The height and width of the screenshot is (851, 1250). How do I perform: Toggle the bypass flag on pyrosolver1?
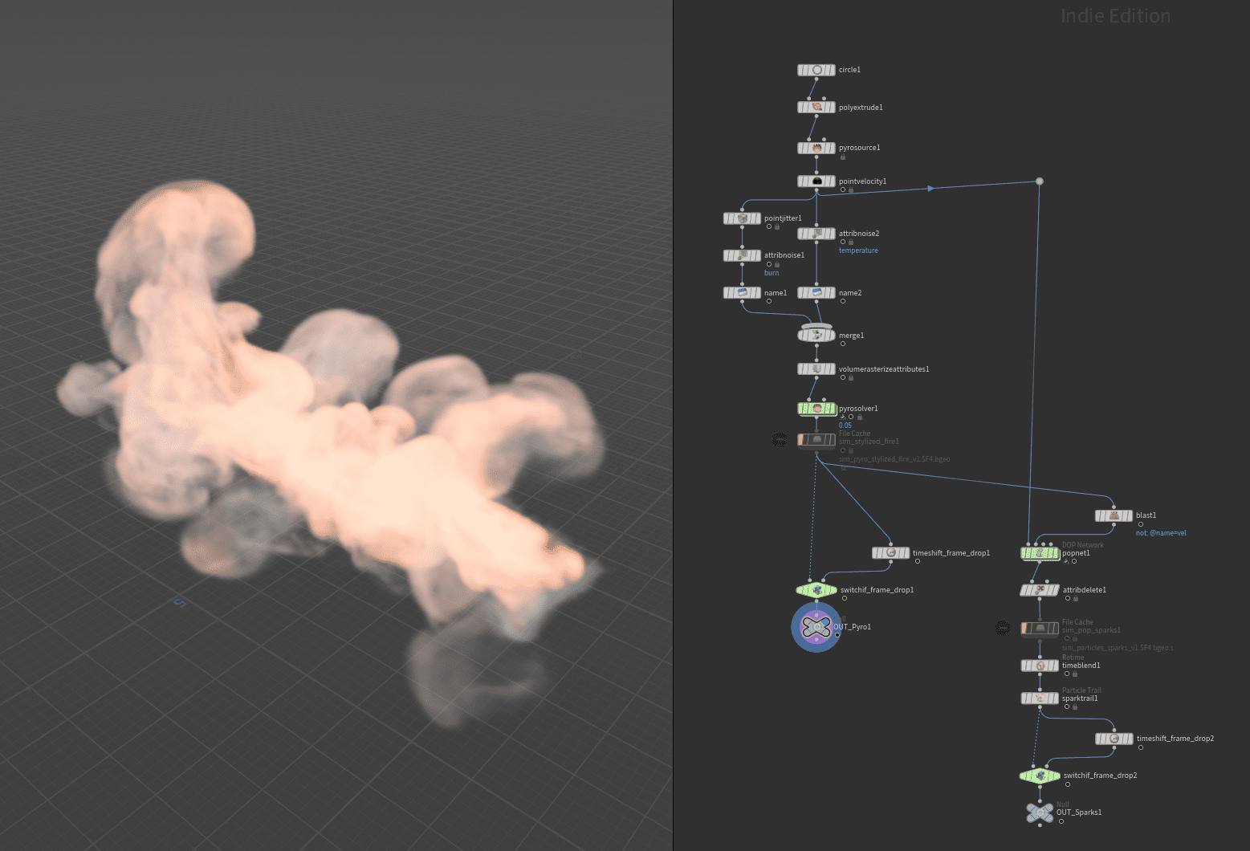coord(843,417)
